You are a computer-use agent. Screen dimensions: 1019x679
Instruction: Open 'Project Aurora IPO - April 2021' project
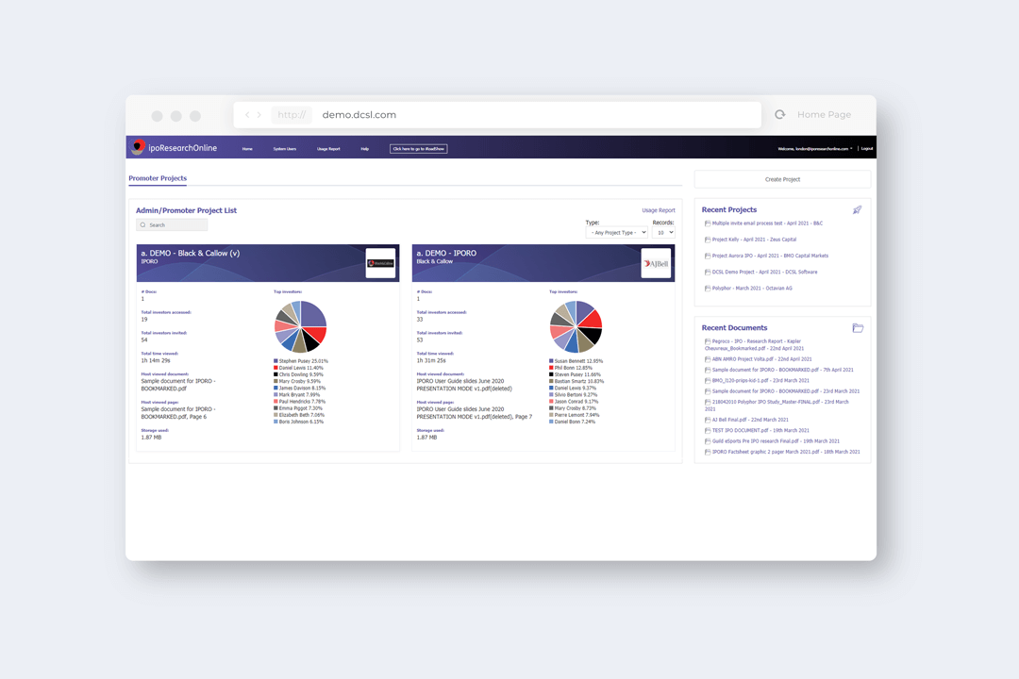[770, 256]
